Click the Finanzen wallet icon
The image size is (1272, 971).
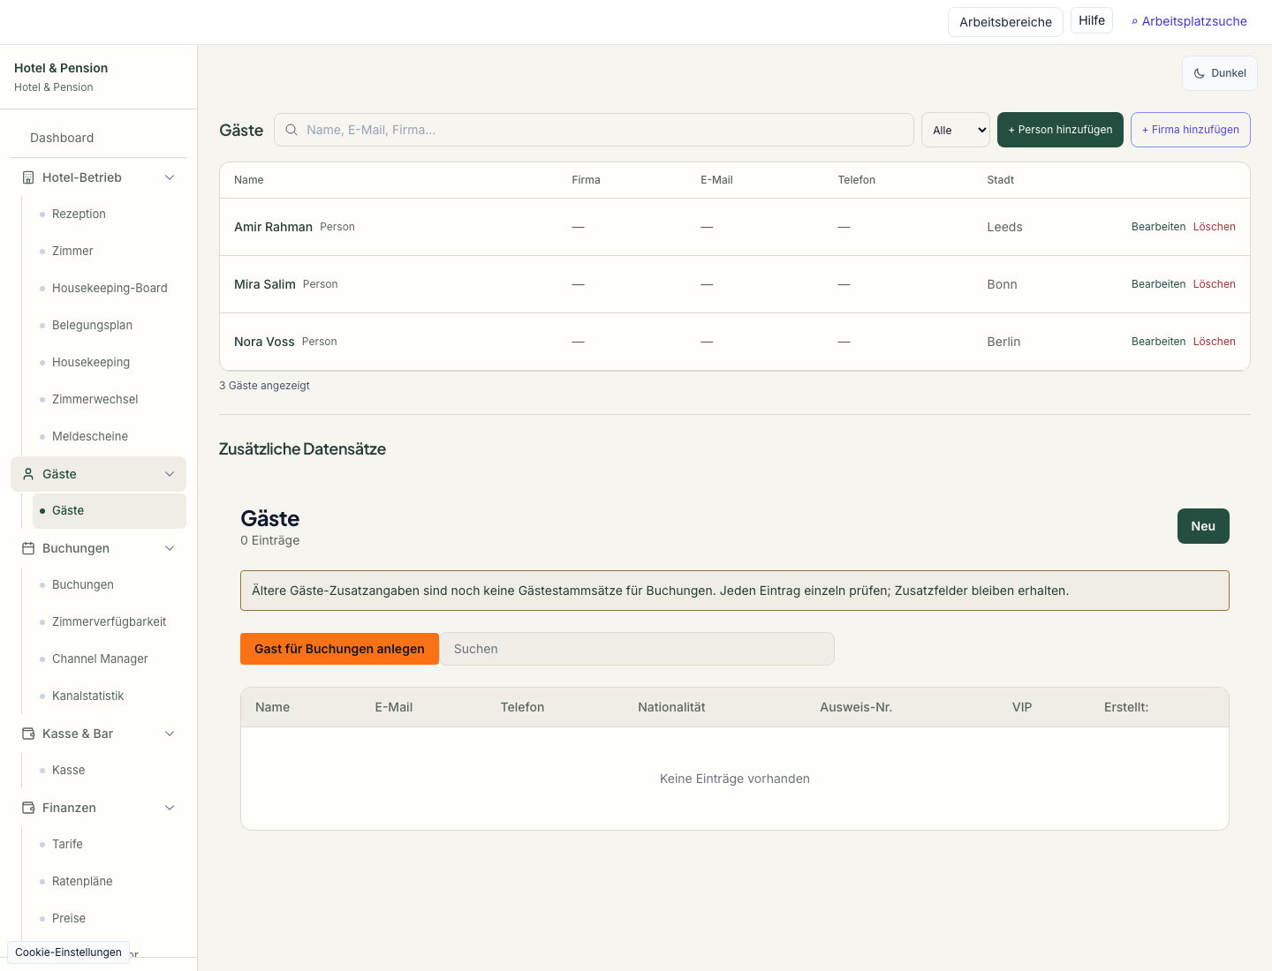(28, 808)
